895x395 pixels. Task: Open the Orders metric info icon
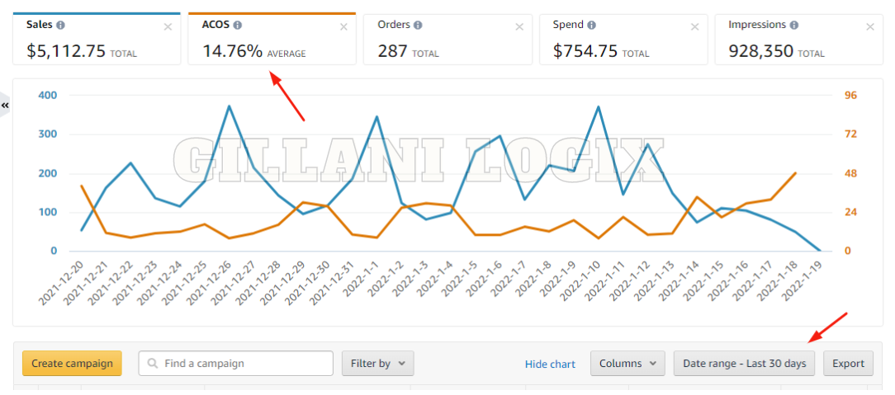click(418, 25)
